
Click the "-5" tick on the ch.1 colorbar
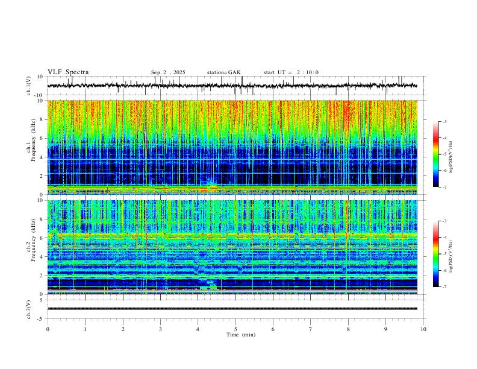[444, 154]
